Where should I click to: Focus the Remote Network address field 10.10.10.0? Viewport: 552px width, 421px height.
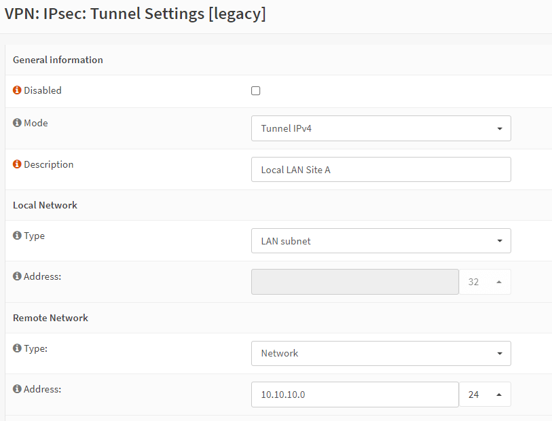[x=354, y=395]
